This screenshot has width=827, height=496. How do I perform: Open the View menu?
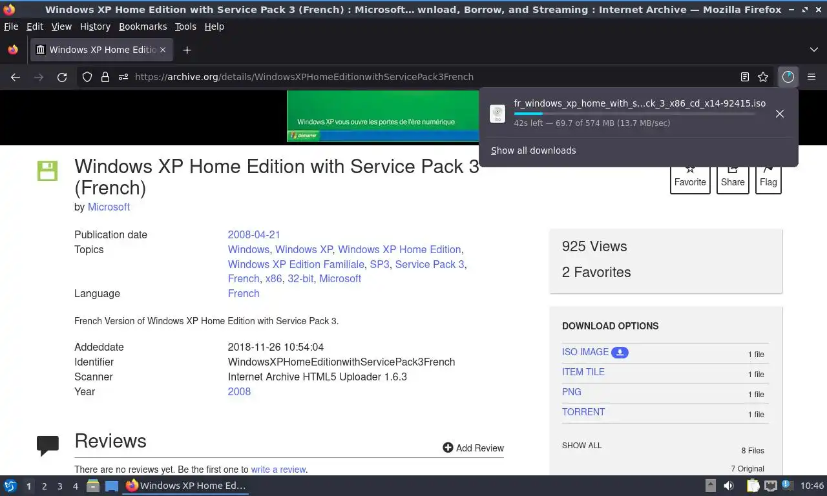click(x=61, y=26)
